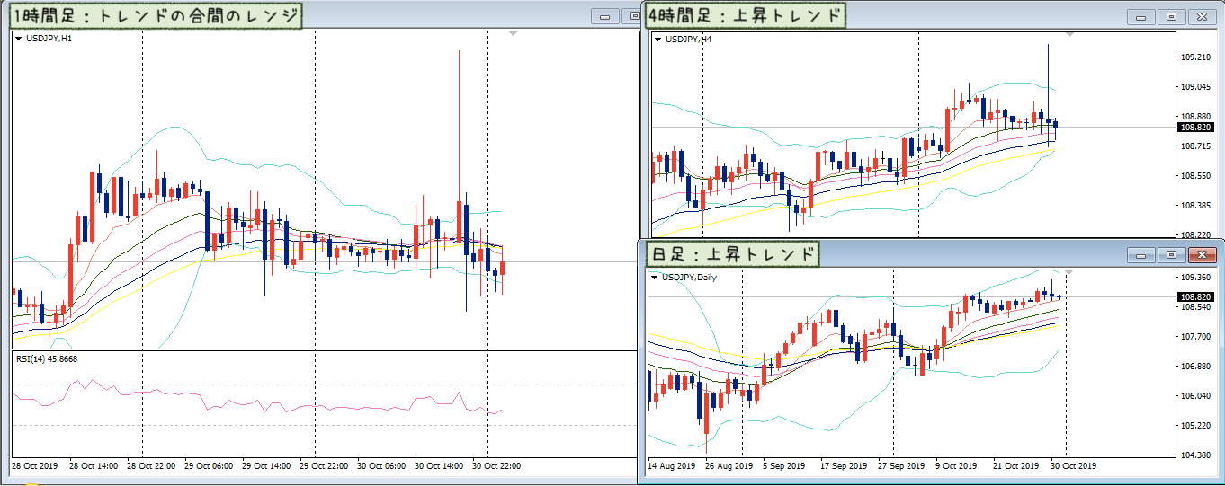Image resolution: width=1225 pixels, height=486 pixels.
Task: Minimize the USDJPY,H1 chart window
Action: click(604, 16)
